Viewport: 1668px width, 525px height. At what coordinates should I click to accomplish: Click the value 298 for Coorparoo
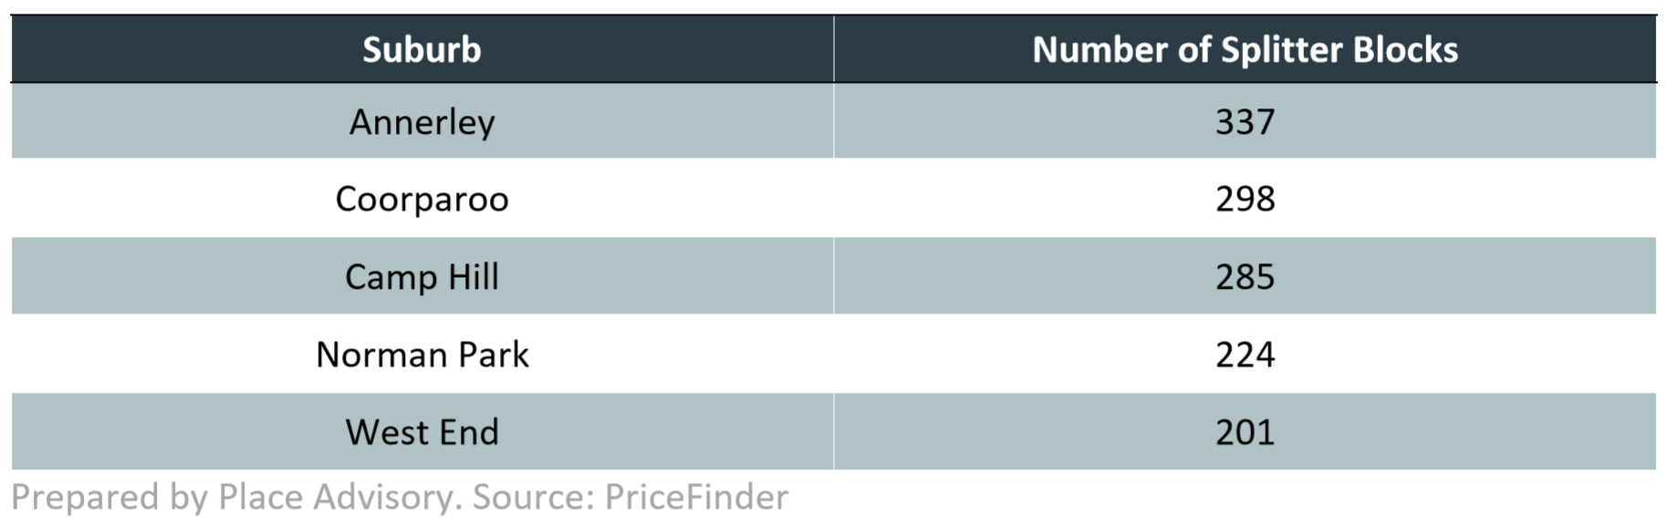(x=1245, y=199)
